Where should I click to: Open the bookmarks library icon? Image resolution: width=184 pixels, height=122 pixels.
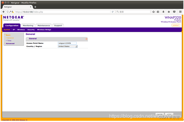point(158,12)
